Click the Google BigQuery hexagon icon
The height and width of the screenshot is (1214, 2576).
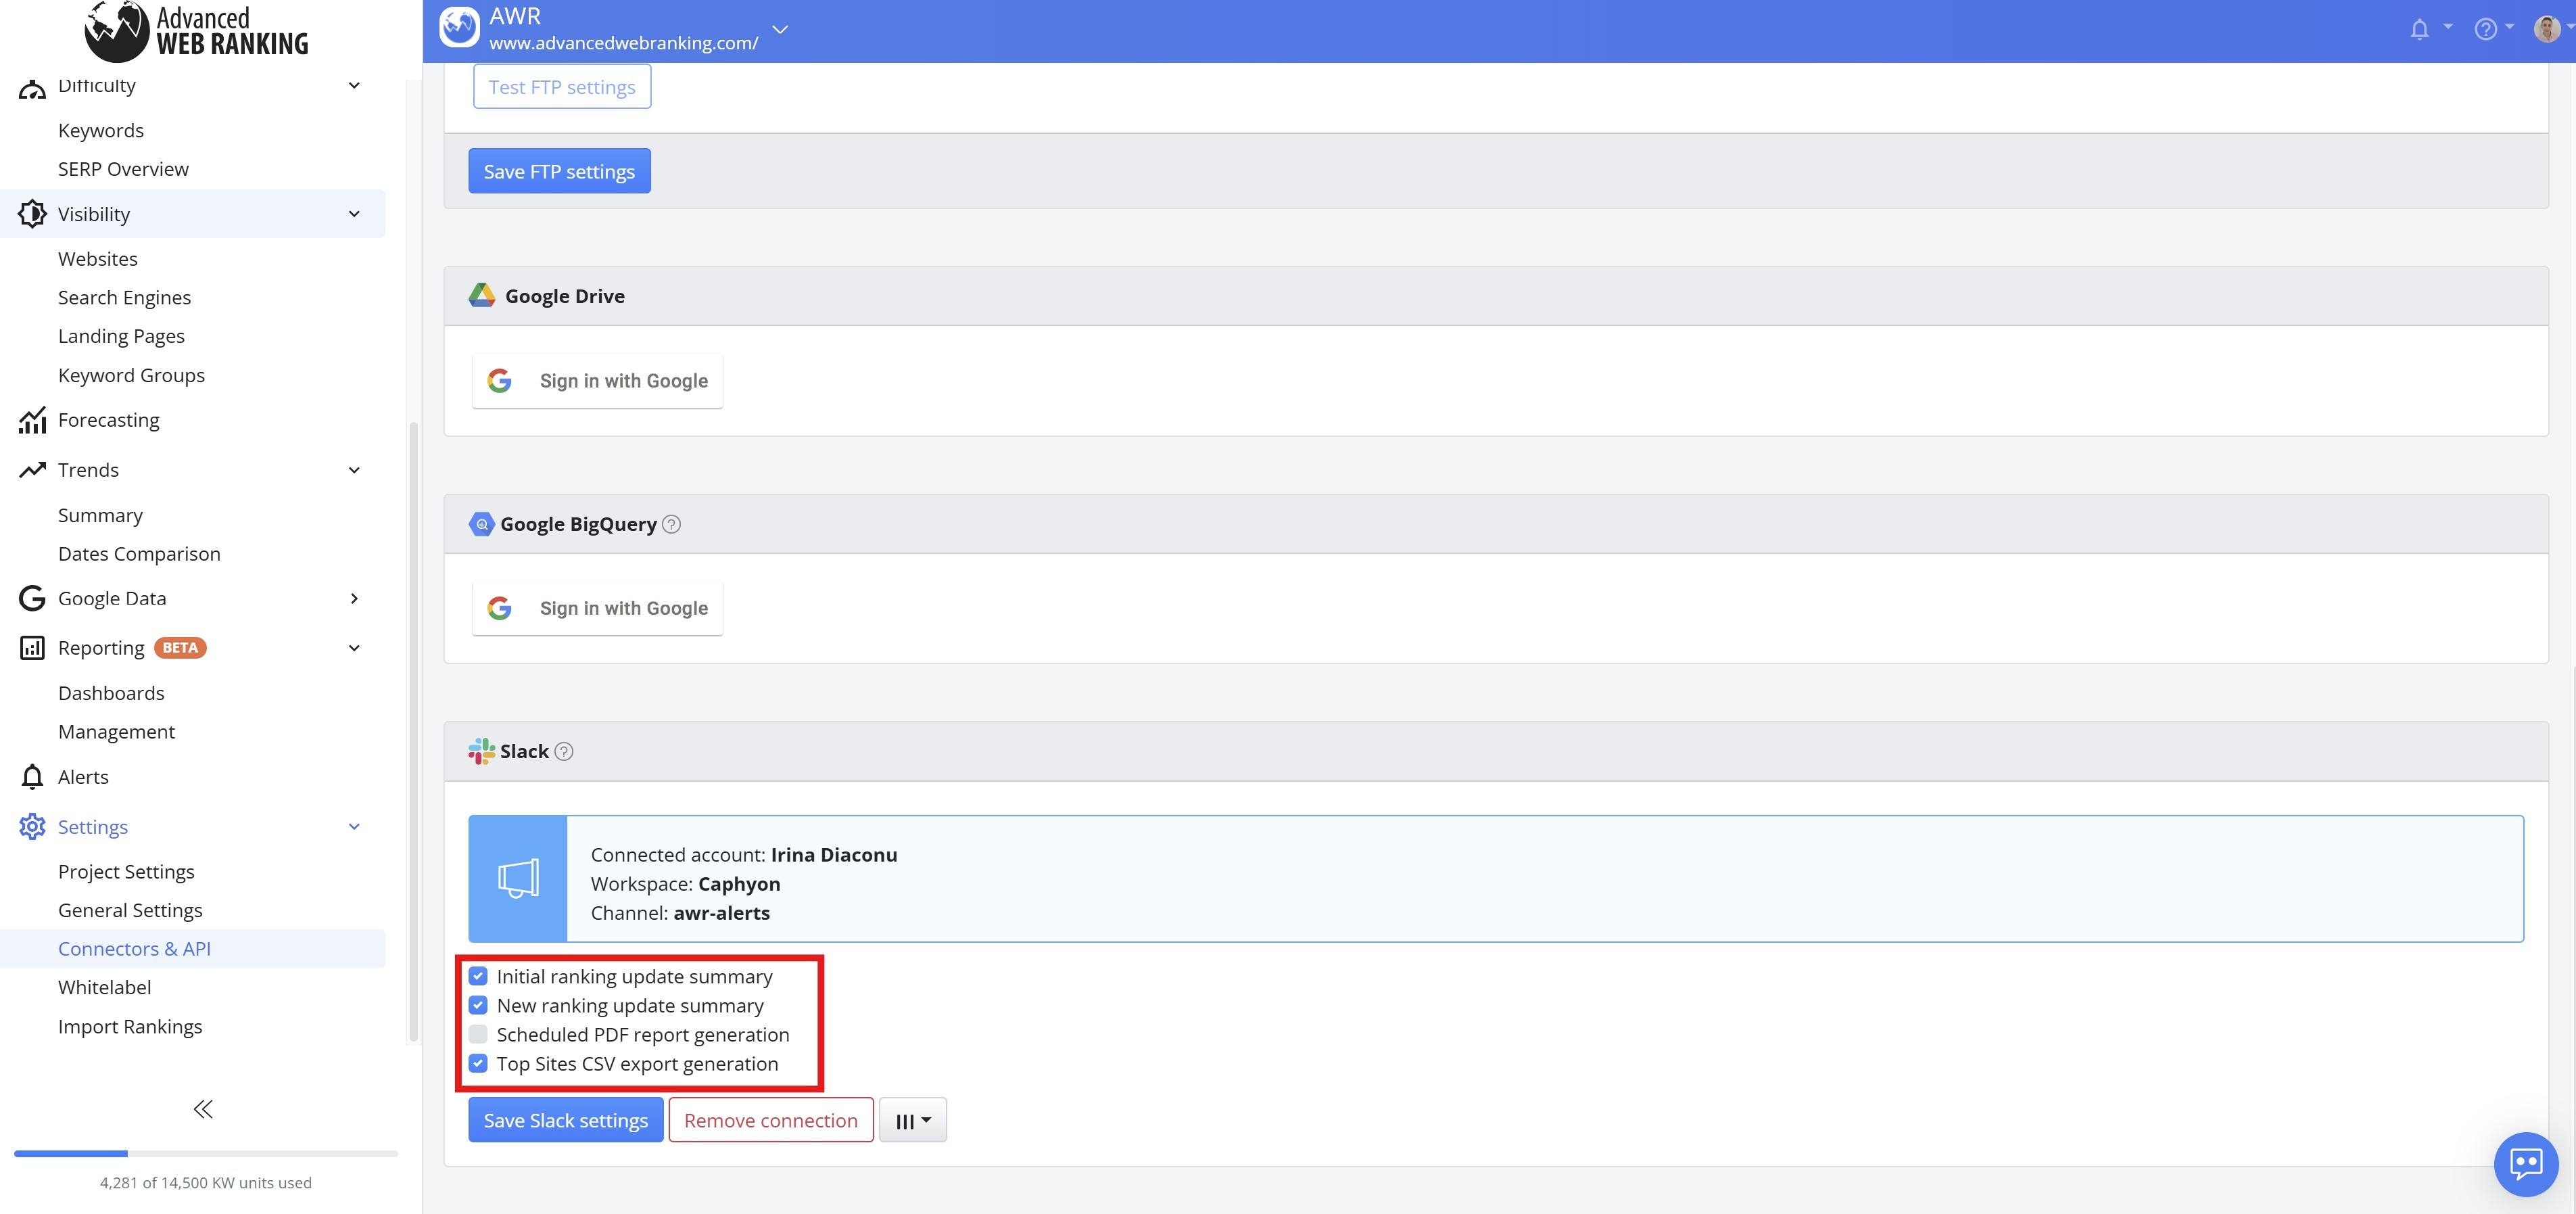click(481, 524)
